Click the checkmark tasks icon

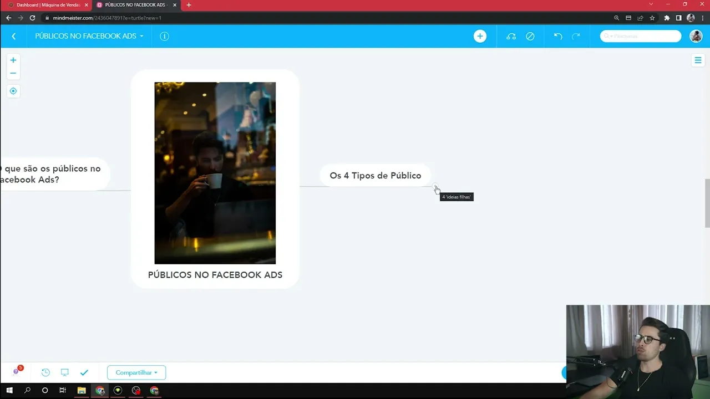84,372
